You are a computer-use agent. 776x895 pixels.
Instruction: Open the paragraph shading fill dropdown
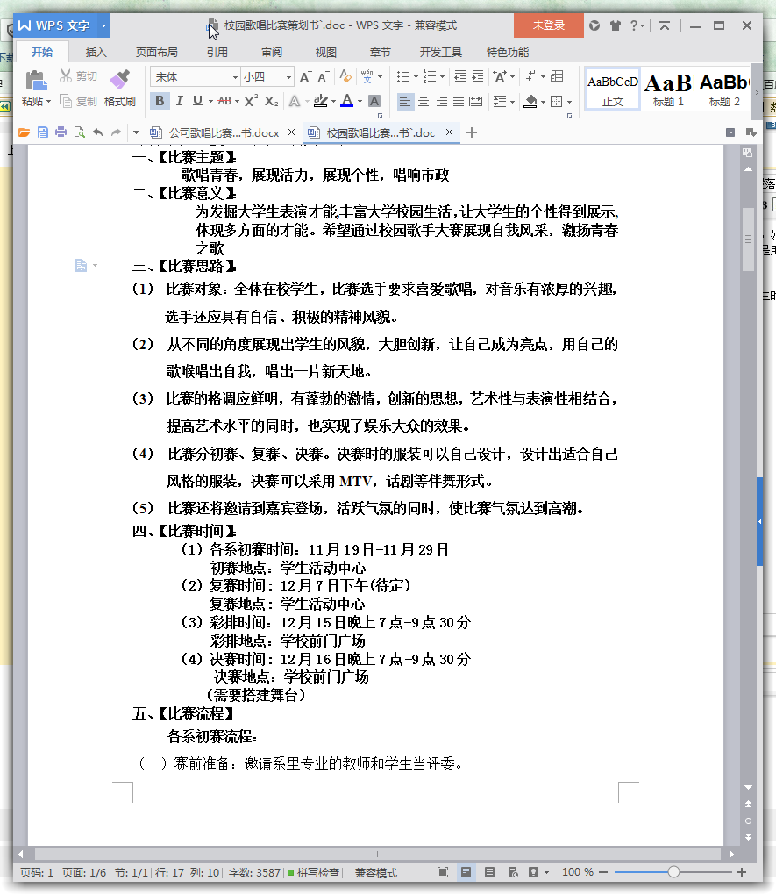pyautogui.click(x=543, y=102)
